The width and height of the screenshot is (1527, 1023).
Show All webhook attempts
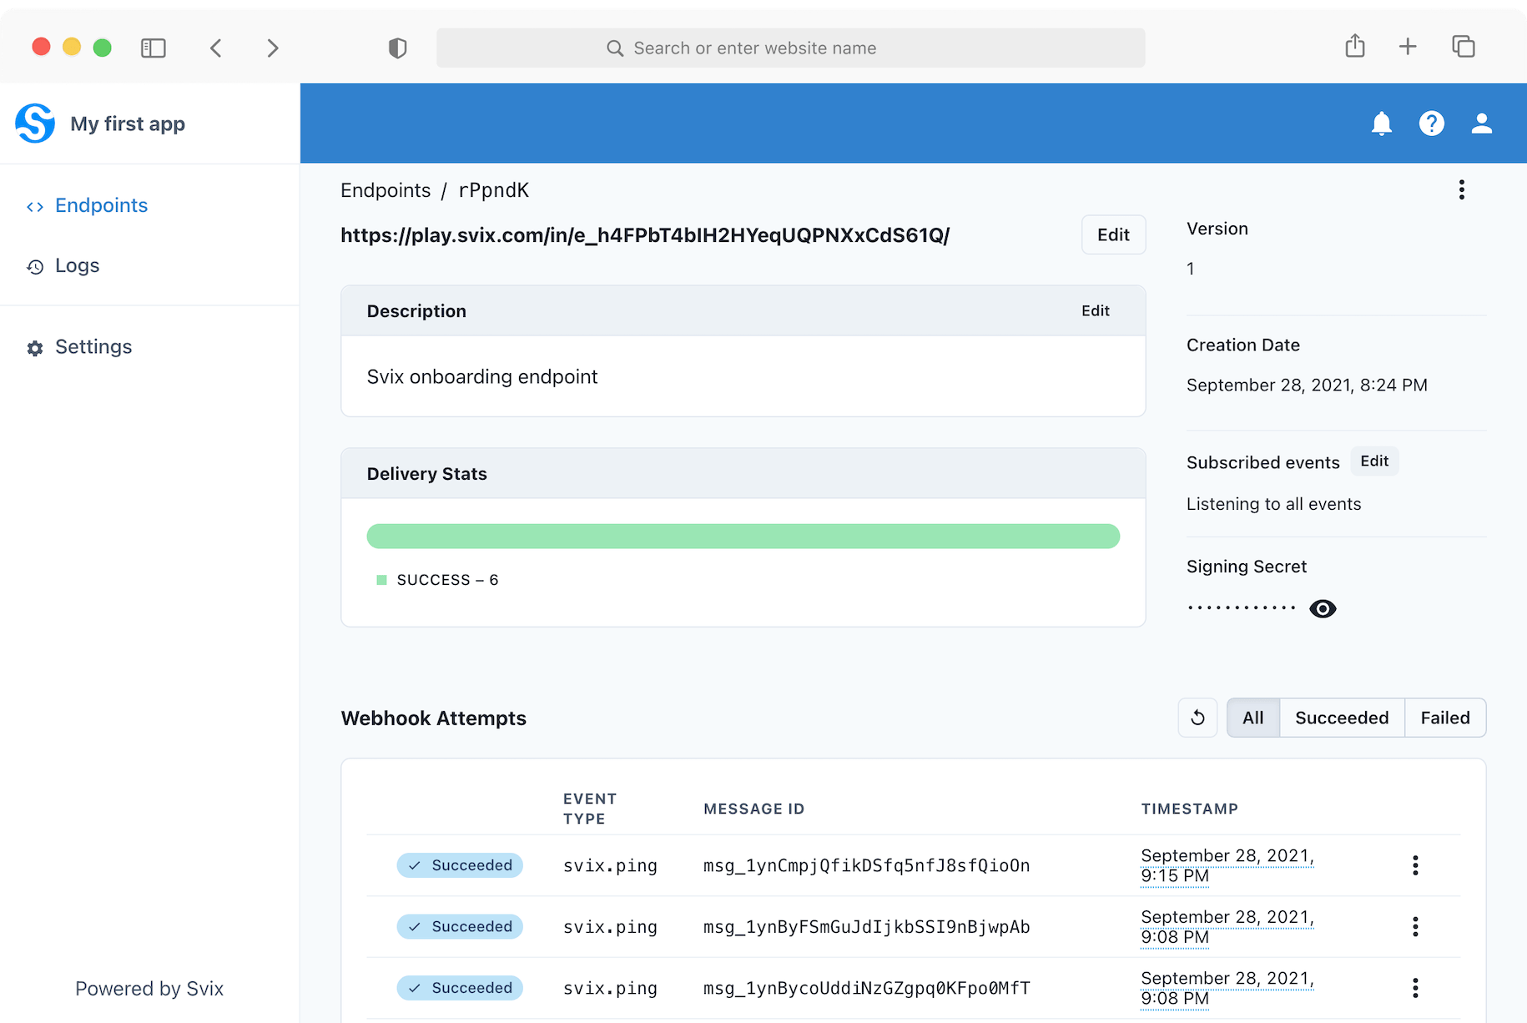click(x=1253, y=718)
